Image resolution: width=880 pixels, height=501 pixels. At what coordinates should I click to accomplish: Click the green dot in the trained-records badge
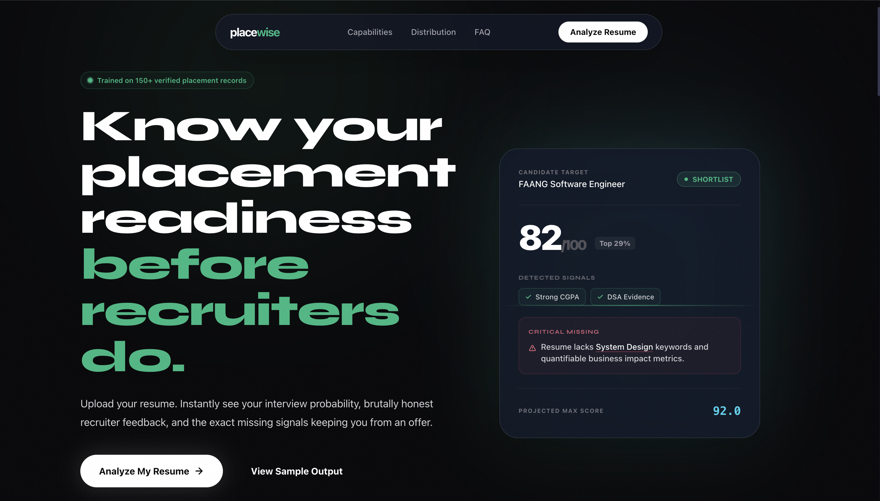pyautogui.click(x=90, y=80)
